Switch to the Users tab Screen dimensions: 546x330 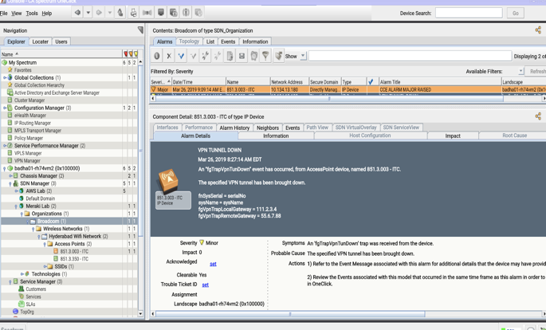61,41
